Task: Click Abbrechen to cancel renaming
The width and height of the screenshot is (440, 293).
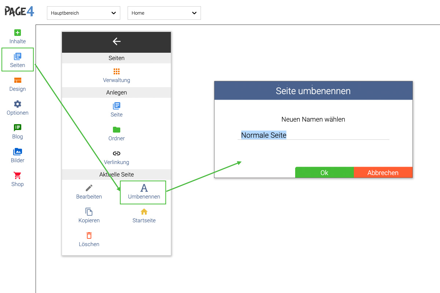Action: point(383,173)
